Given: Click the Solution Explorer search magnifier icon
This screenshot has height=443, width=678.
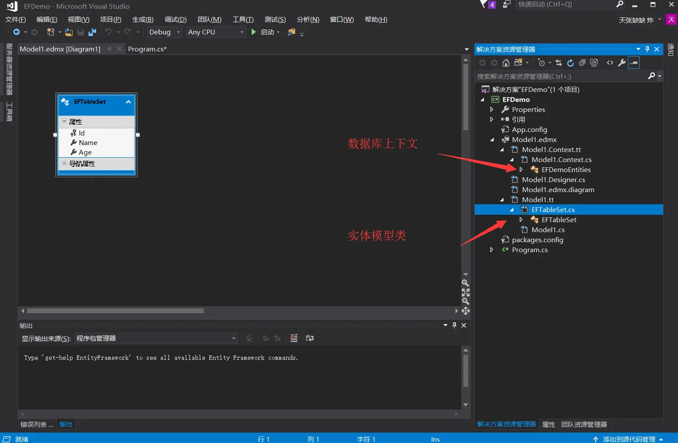Looking at the screenshot, I should 652,76.
